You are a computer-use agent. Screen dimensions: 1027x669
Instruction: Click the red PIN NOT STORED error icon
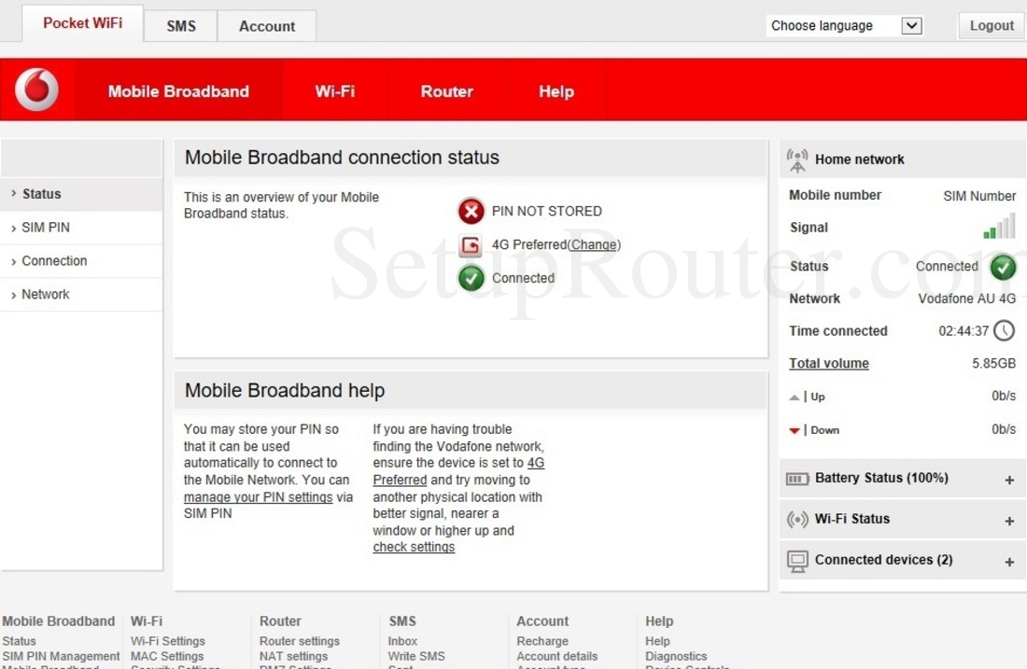point(471,211)
